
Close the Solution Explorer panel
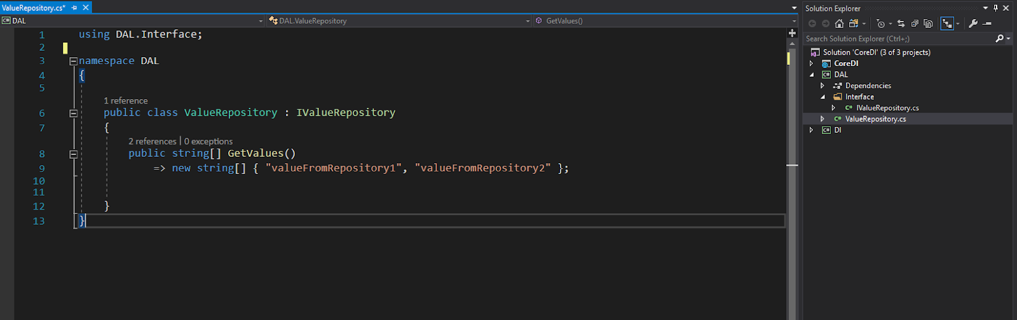click(x=1006, y=8)
